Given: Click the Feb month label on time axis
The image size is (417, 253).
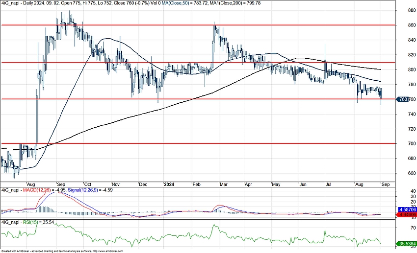Looking at the screenshot, I should pos(196,184).
